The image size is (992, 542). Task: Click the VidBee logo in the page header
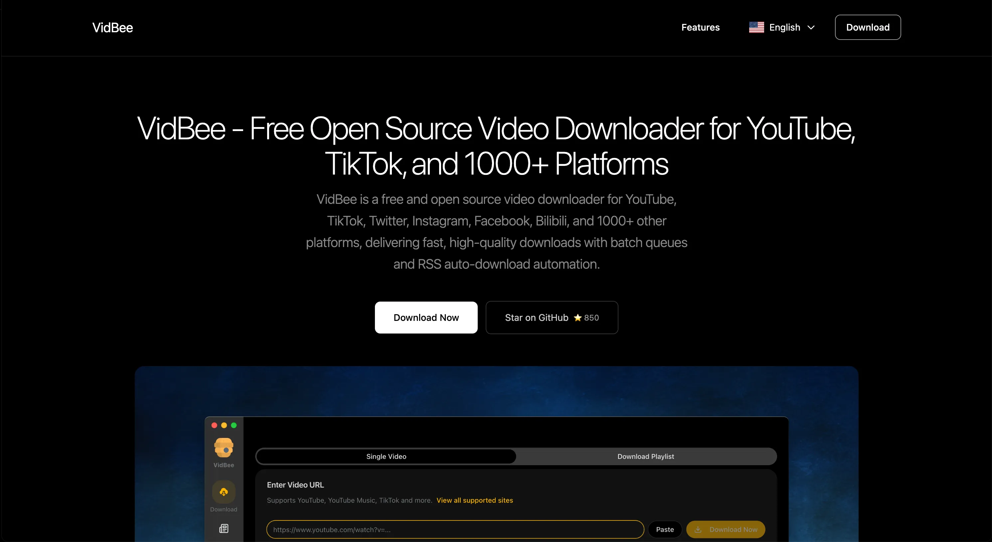[x=112, y=27]
